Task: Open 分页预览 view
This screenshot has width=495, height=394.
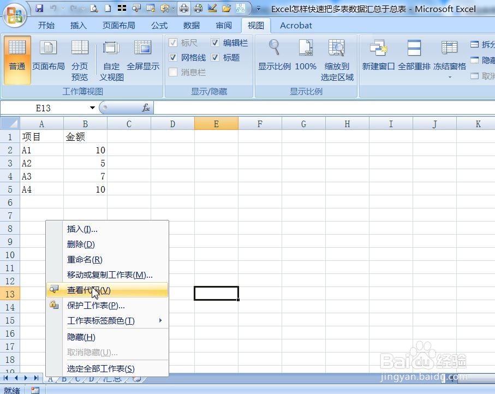Action: (x=79, y=57)
